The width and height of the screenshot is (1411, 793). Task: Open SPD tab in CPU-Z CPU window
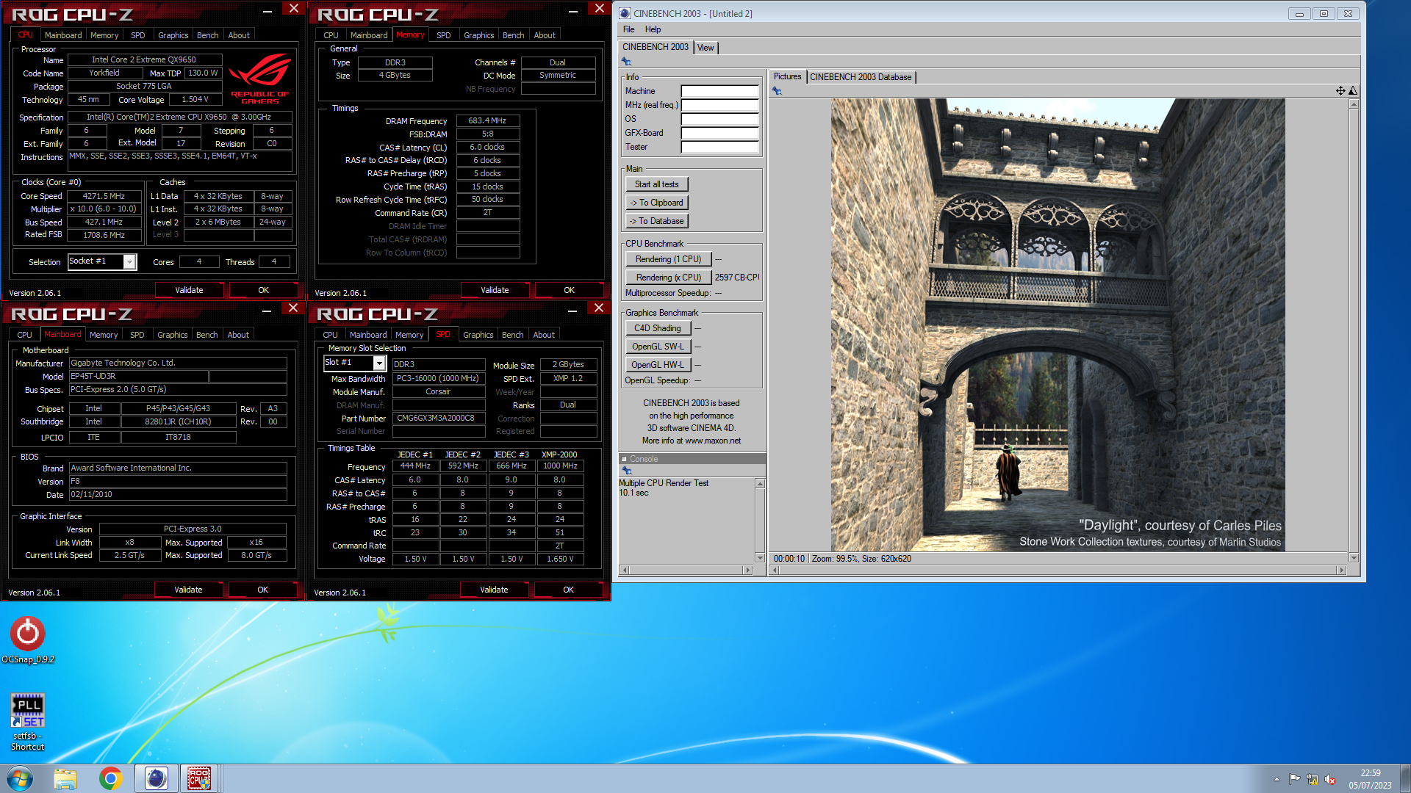138,35
